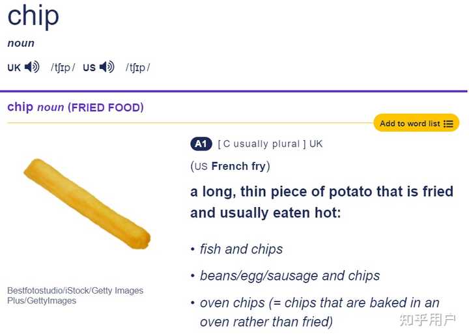Select the example 'fish and chips'
This screenshot has width=469, height=336.
tap(241, 249)
